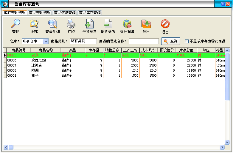Click the 商品类别 category field

(x=83, y=41)
